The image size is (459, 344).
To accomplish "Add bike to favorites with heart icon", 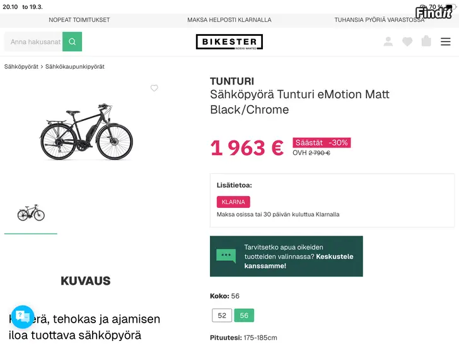I will click(x=154, y=88).
